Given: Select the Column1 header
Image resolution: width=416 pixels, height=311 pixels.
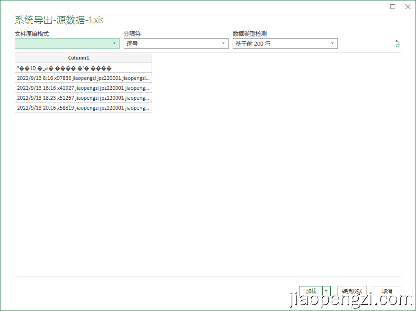Looking at the screenshot, I should (79, 57).
